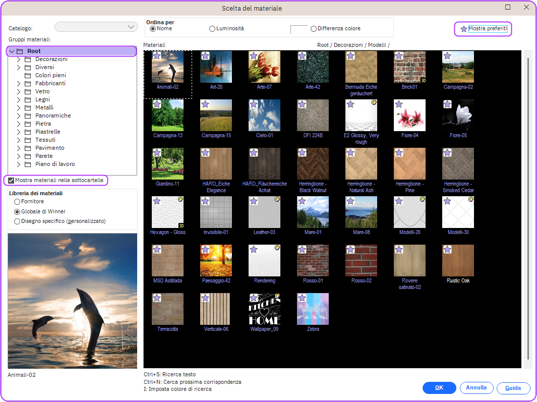Select the Herringbone - Pine material thumbnail
The height and width of the screenshot is (402, 537).
[x=409, y=164]
